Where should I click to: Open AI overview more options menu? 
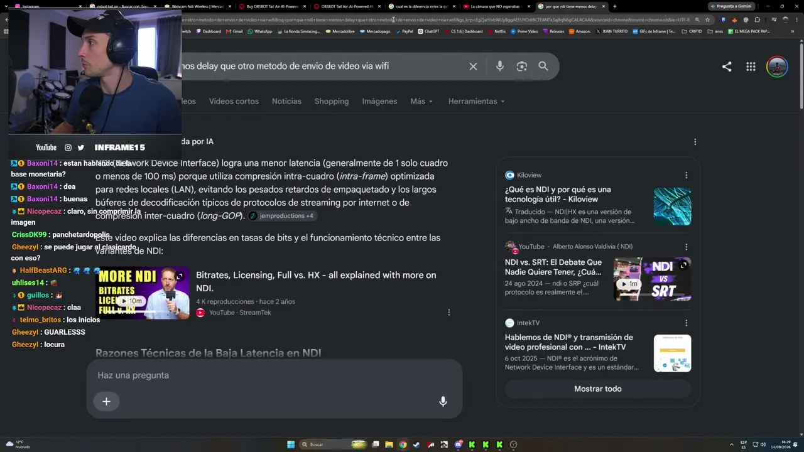pos(695,142)
